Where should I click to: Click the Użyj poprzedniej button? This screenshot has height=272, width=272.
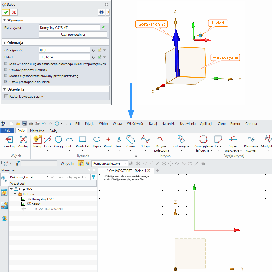[73, 35]
